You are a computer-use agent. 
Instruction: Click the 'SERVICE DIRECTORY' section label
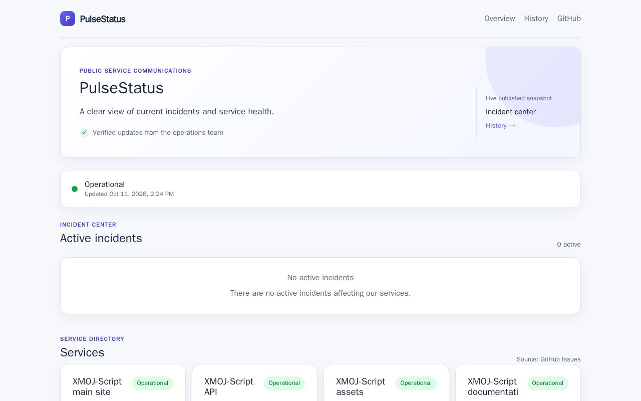92,339
